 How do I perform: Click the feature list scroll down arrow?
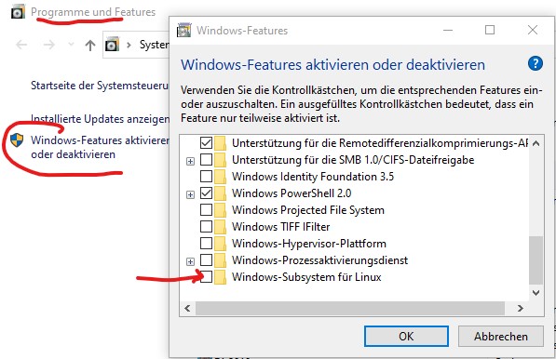[x=536, y=293]
